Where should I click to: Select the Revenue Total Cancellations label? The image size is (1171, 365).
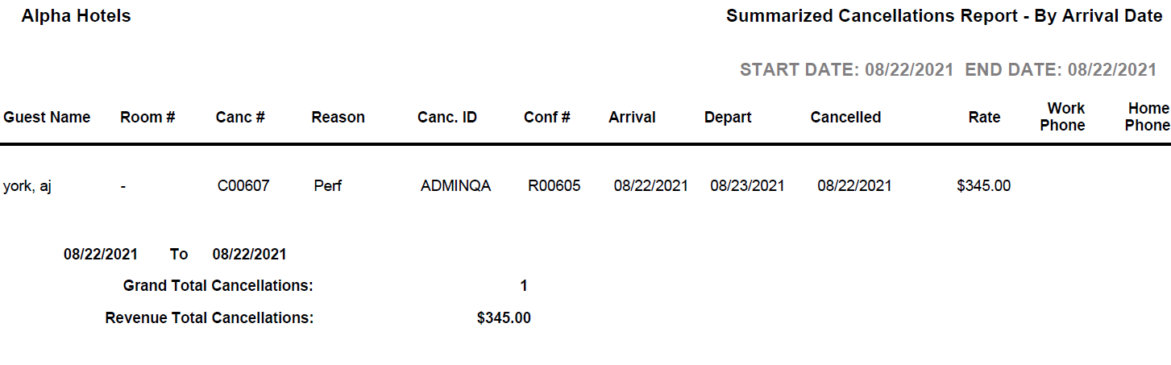click(x=209, y=318)
